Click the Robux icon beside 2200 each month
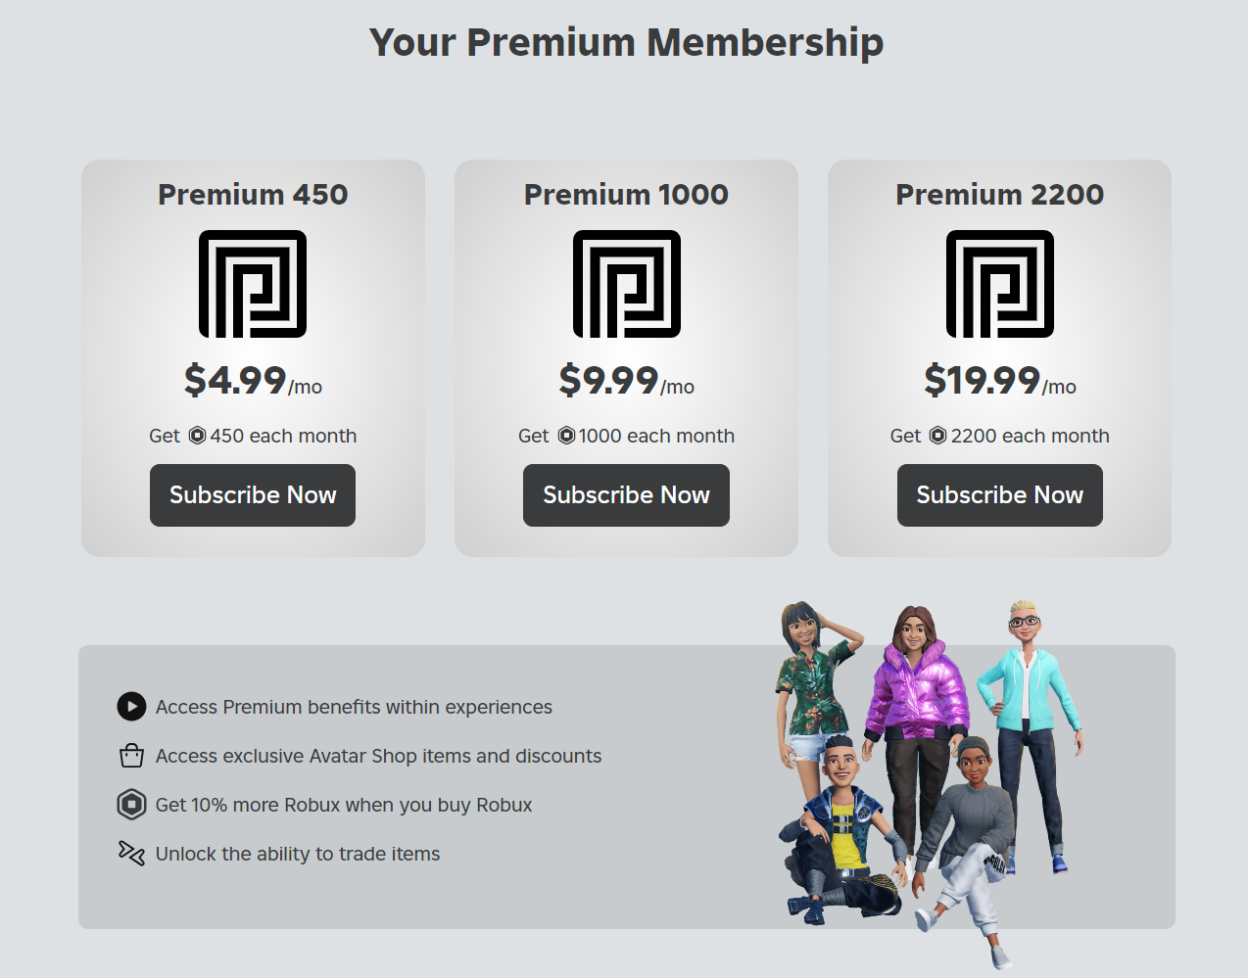1248x978 pixels. coord(937,436)
